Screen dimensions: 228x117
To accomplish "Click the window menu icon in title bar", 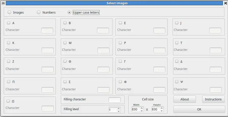I will [3, 3].
